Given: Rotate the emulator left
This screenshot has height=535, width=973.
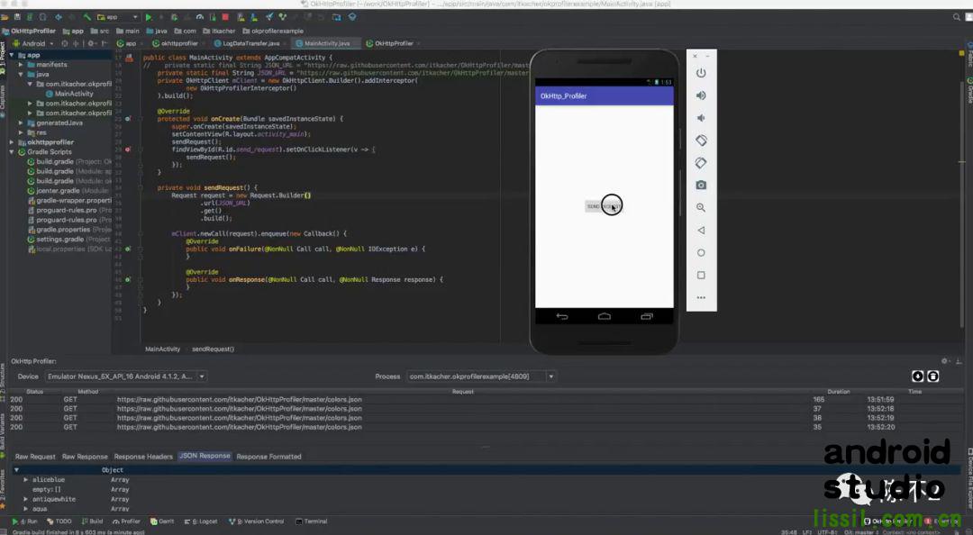Looking at the screenshot, I should (x=701, y=141).
